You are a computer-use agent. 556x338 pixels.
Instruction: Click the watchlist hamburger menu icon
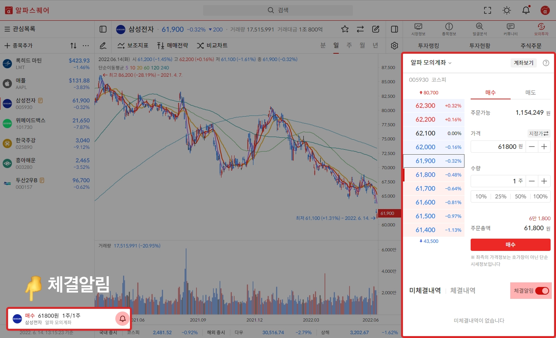point(7,29)
